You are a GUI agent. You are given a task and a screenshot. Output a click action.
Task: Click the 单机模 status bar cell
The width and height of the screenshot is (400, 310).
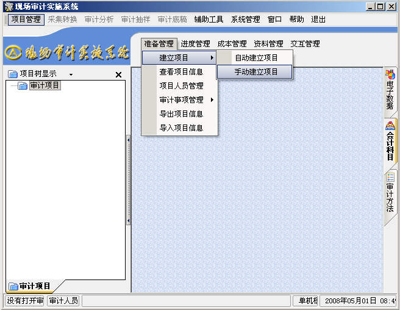pos(305,301)
